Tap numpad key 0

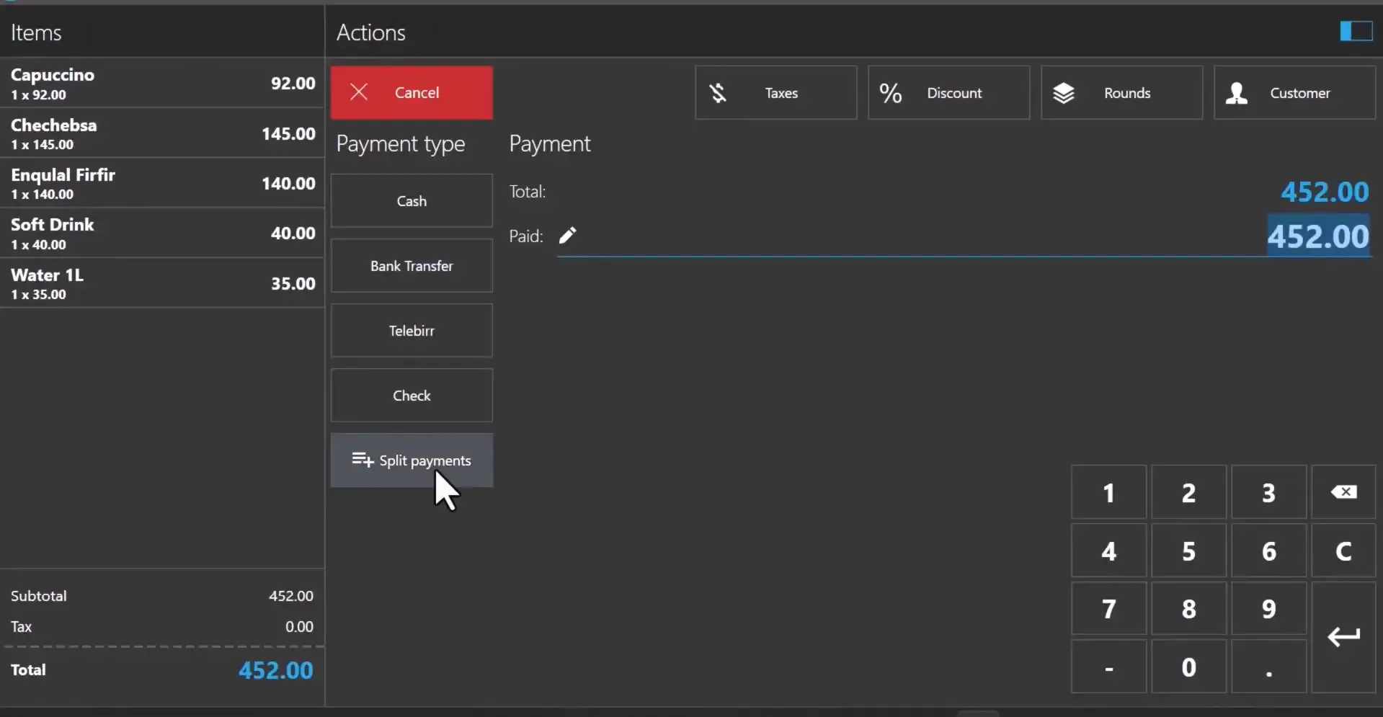click(x=1188, y=667)
